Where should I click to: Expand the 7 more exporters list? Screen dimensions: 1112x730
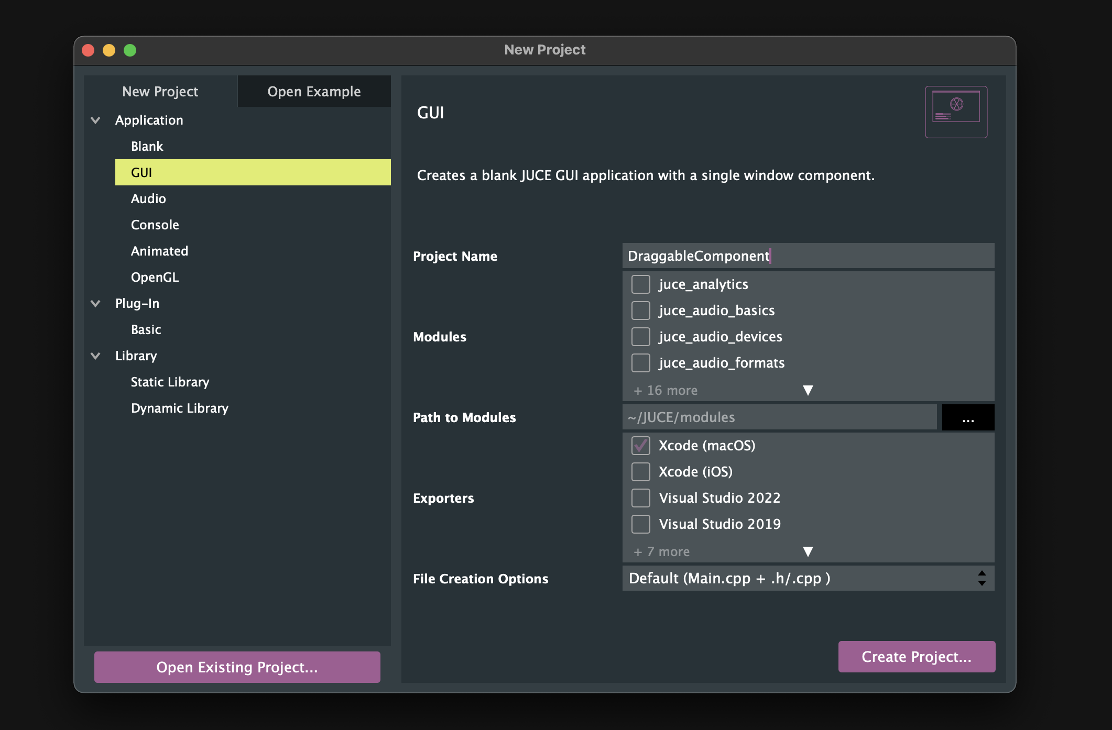point(808,552)
